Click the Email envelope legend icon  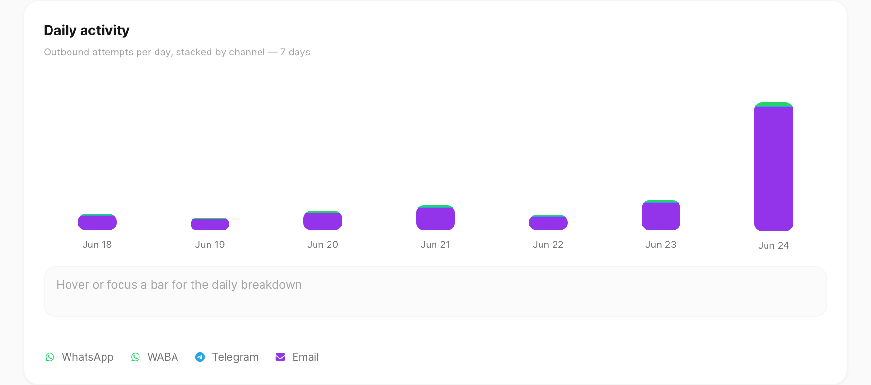[x=280, y=357]
